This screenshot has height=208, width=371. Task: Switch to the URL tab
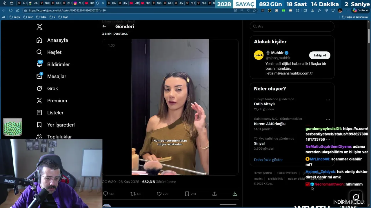click(33, 3)
